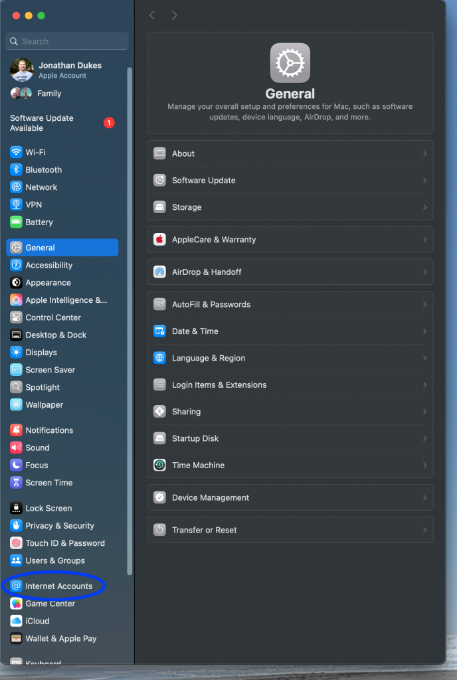Select the Lock Screen icon
The image size is (457, 680).
point(16,508)
